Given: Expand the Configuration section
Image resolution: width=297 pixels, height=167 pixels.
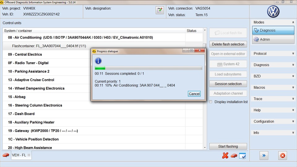Looking at the screenshot, I should (x=293, y=121).
